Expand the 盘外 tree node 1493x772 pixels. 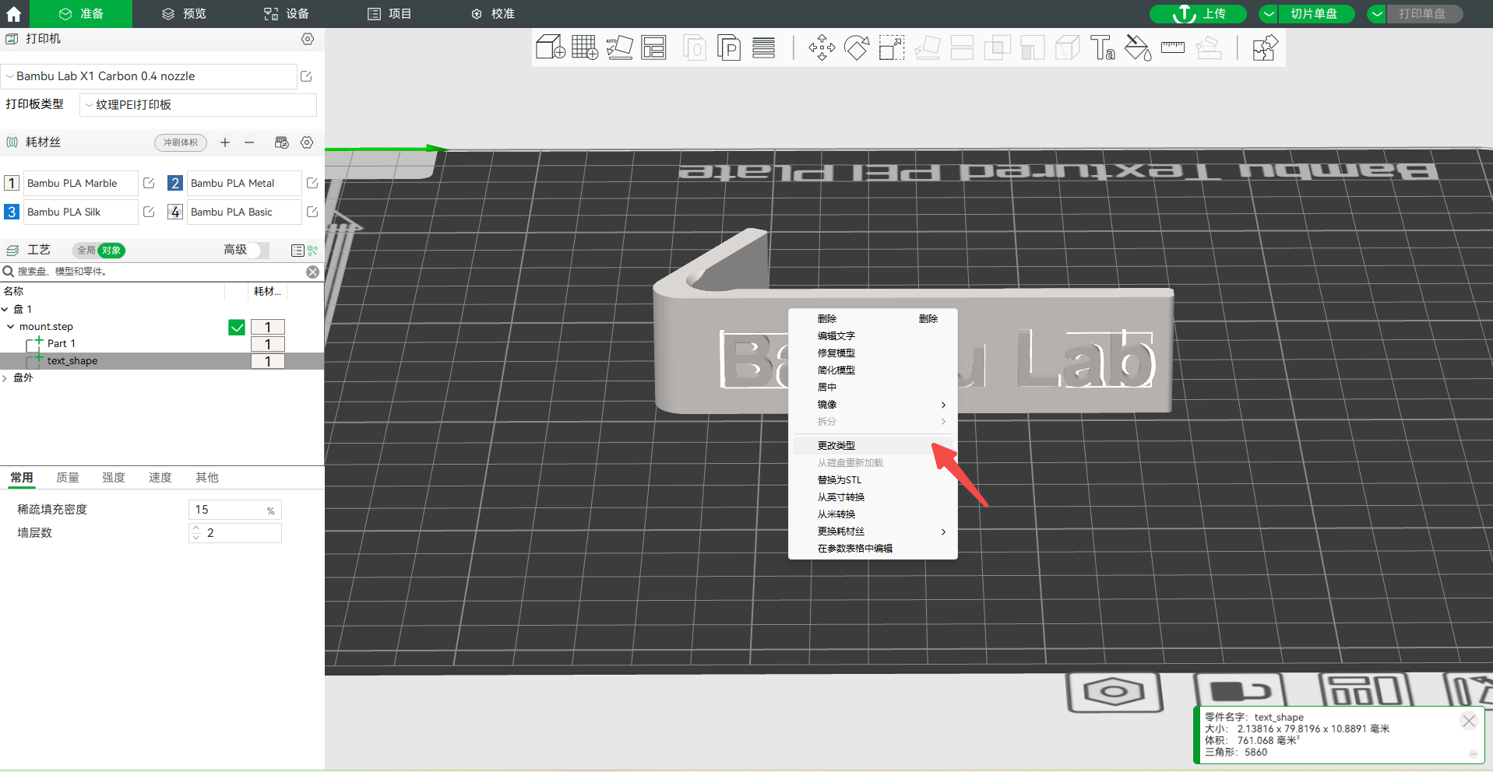tap(5, 378)
